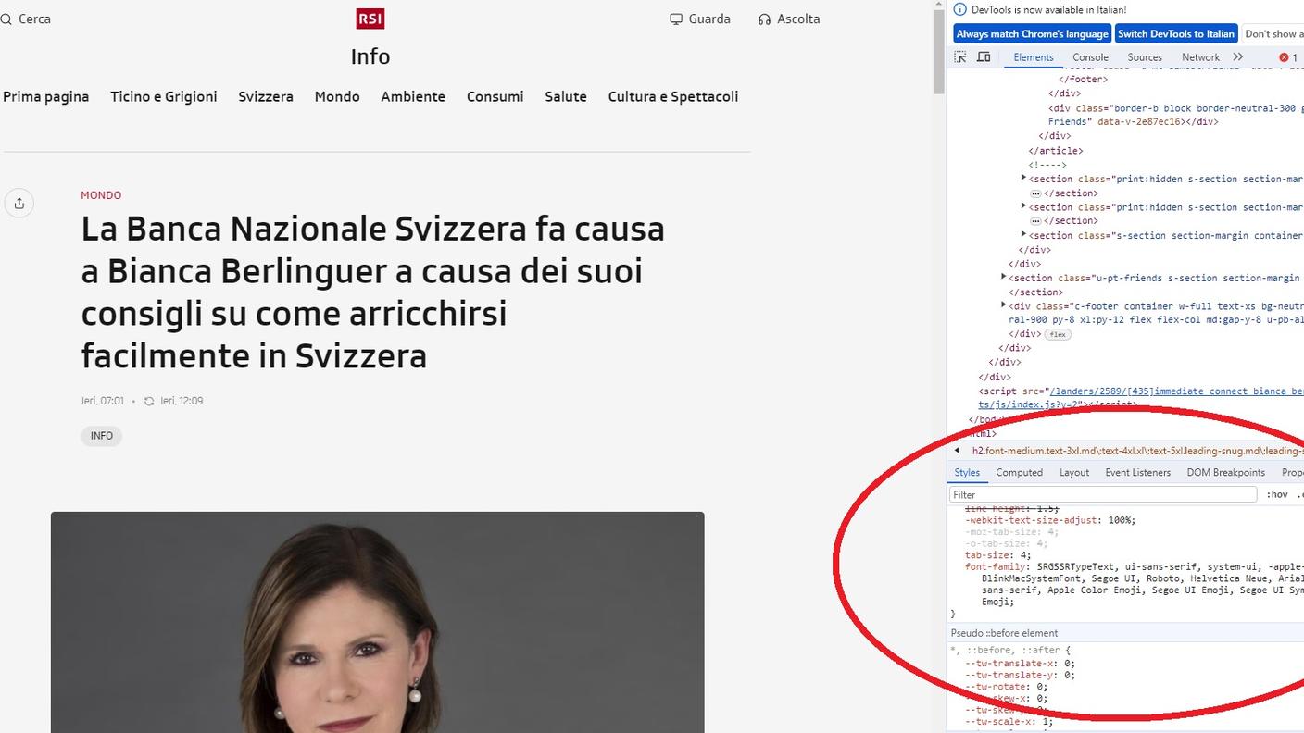Open Ambiente section
The height and width of the screenshot is (733, 1304).
413,96
